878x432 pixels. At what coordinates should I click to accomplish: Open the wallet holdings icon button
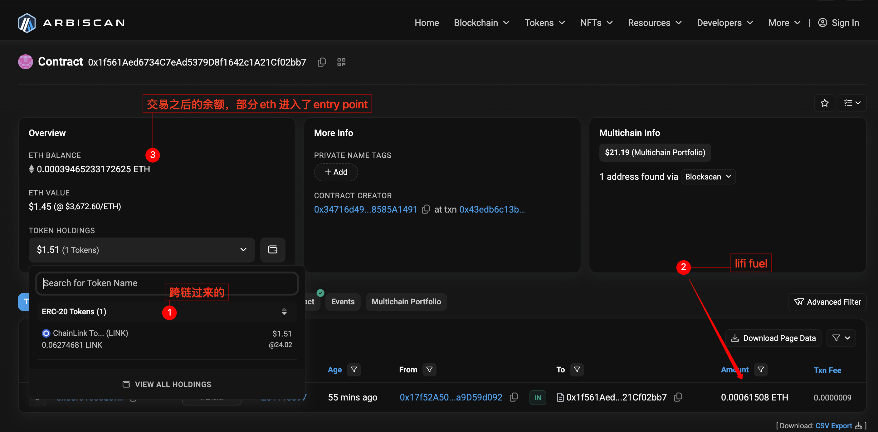273,250
